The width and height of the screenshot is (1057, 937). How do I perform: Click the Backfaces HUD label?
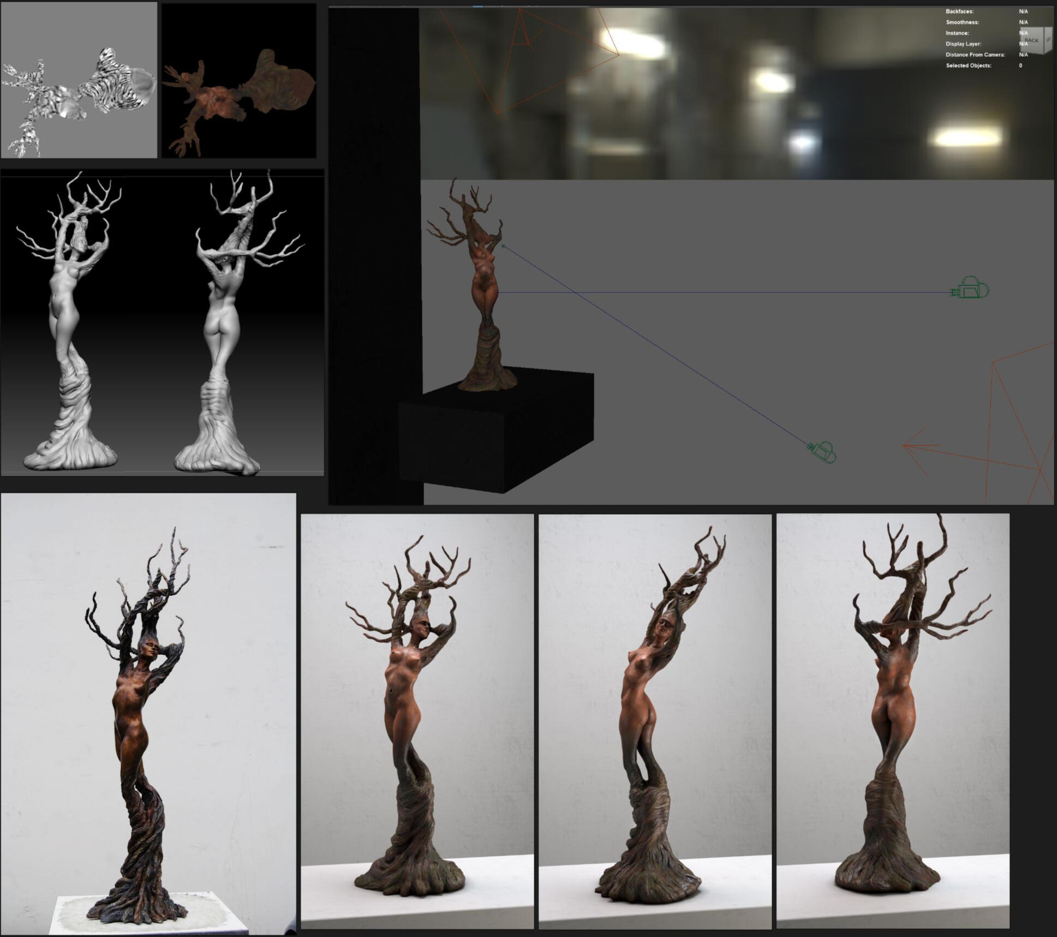[959, 11]
